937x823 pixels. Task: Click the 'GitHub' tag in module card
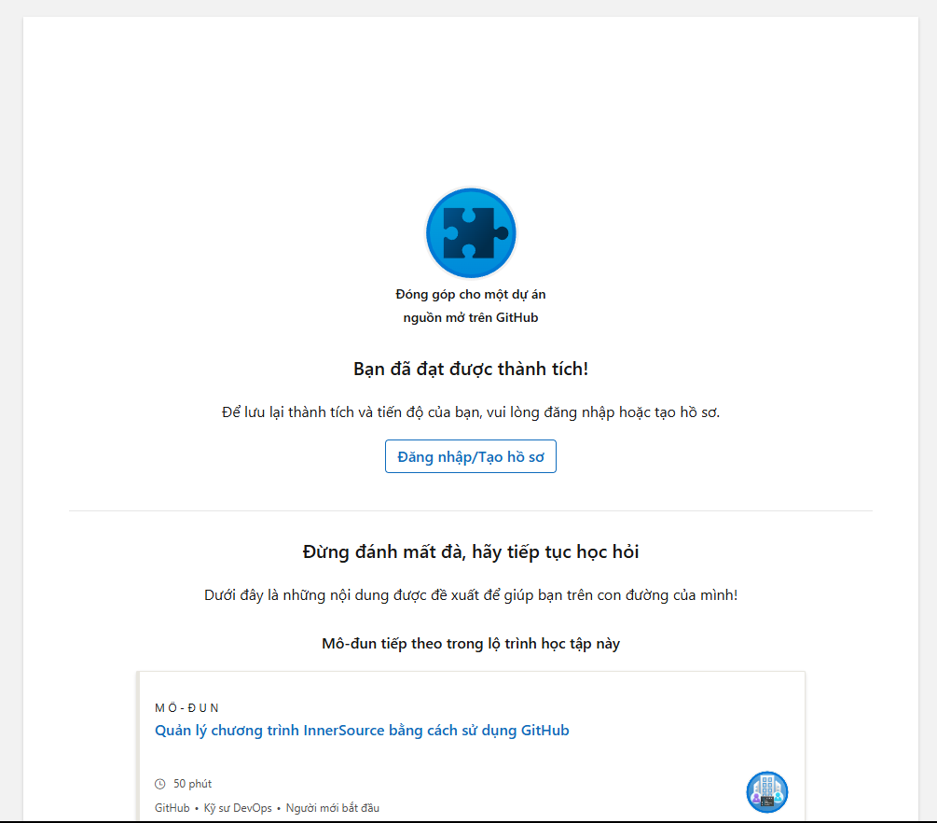[x=172, y=808]
